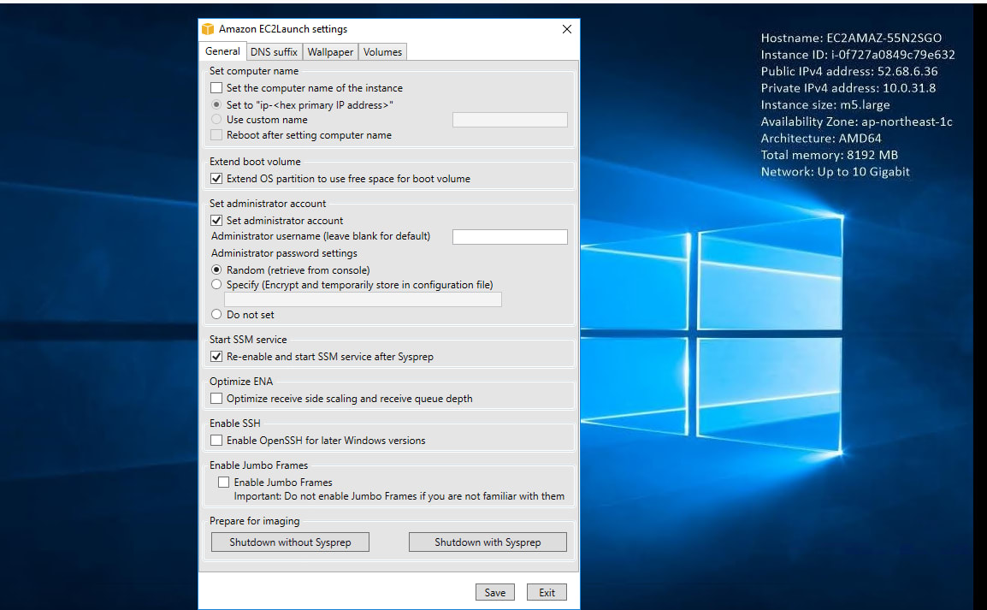The image size is (987, 610).
Task: Select Use custom name radio option
Action: tap(216, 119)
